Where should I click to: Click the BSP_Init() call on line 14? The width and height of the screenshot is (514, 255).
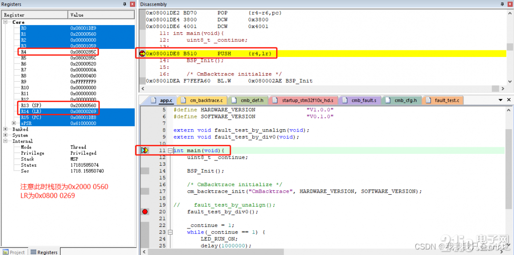tap(206, 171)
